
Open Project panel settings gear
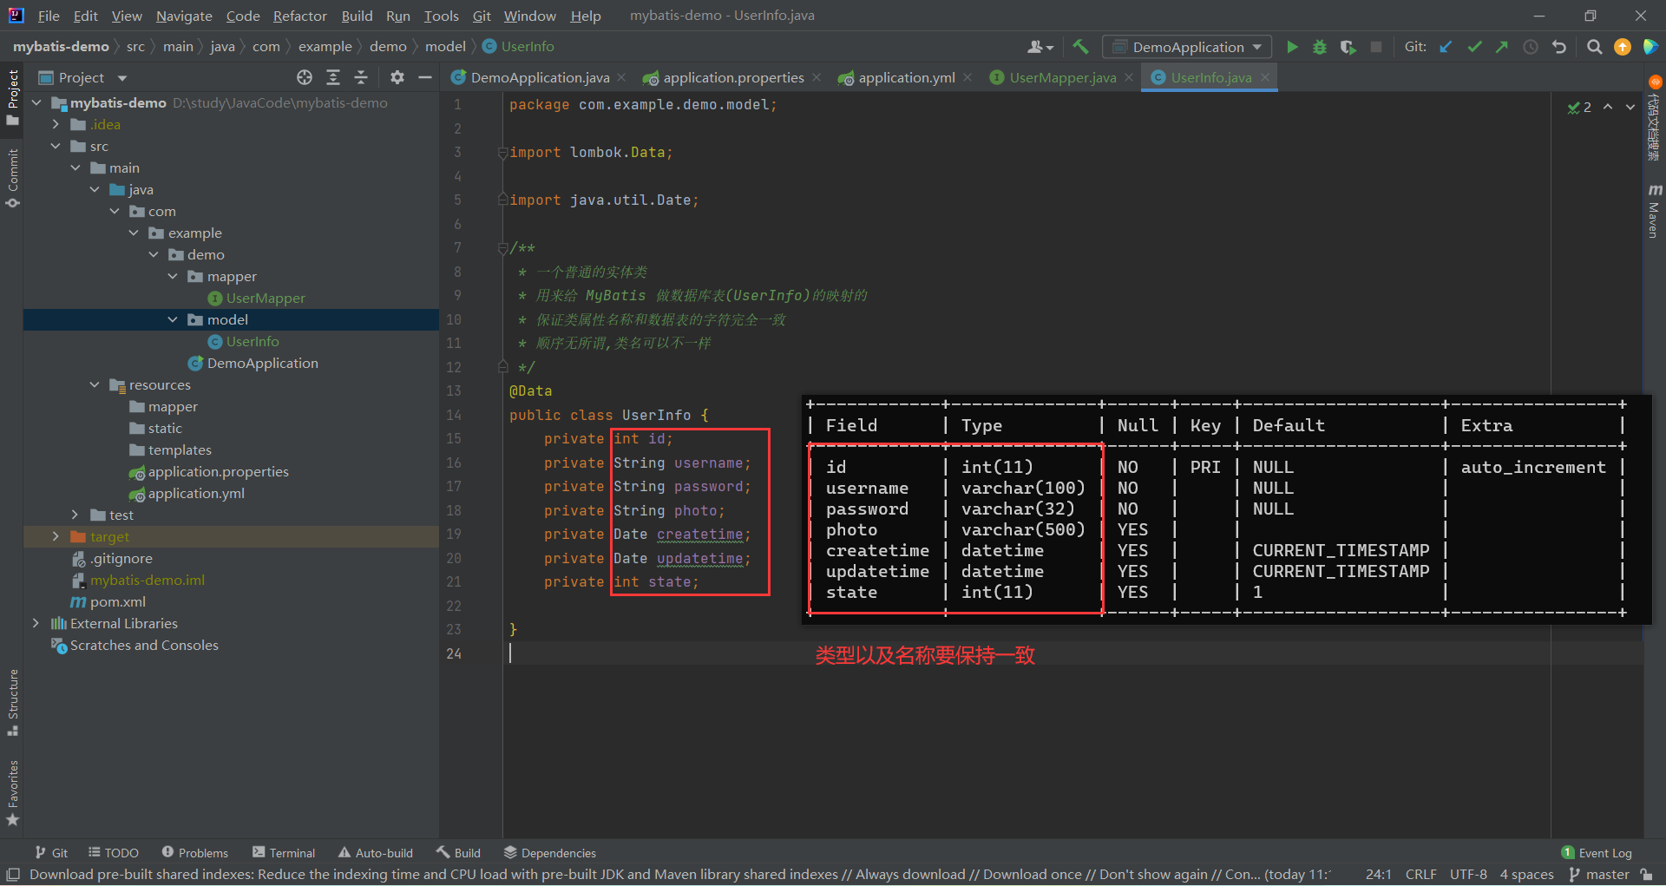click(x=397, y=78)
